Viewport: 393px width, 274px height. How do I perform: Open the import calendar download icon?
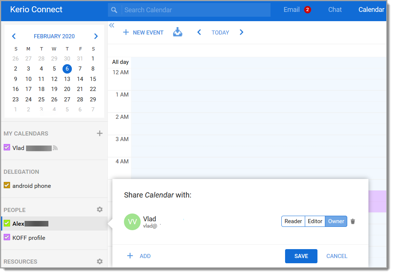click(178, 32)
